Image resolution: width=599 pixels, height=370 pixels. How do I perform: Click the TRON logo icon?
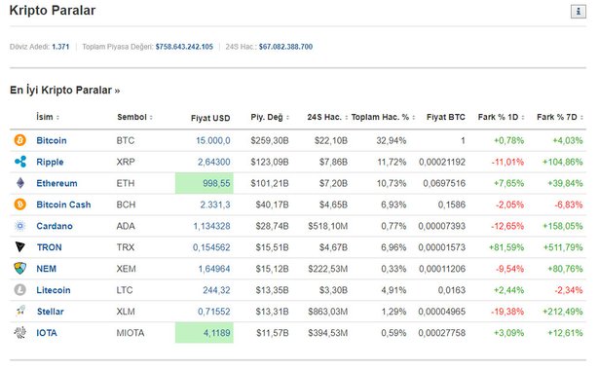[20, 247]
